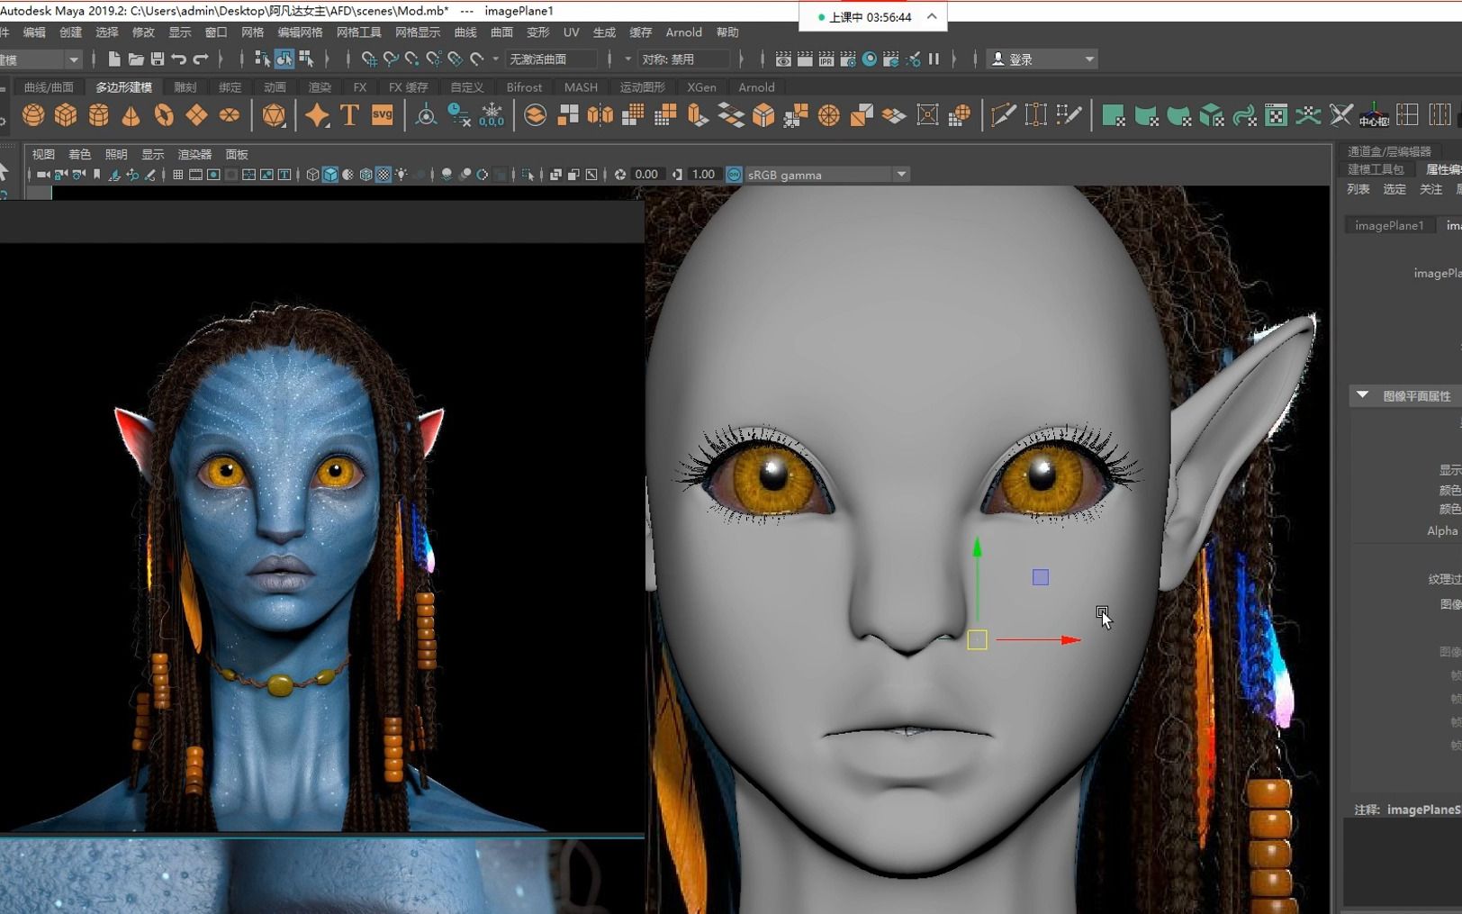Toggle the sRGB gamma ON switch
Screen dimensions: 1462x914
tap(733, 174)
